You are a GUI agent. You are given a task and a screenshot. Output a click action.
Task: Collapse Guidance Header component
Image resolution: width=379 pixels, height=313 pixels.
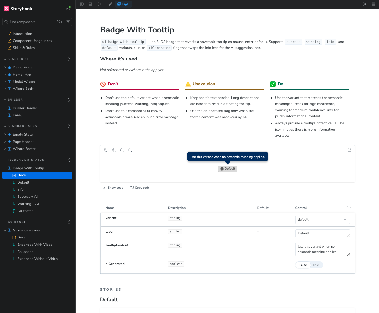click(x=26, y=231)
